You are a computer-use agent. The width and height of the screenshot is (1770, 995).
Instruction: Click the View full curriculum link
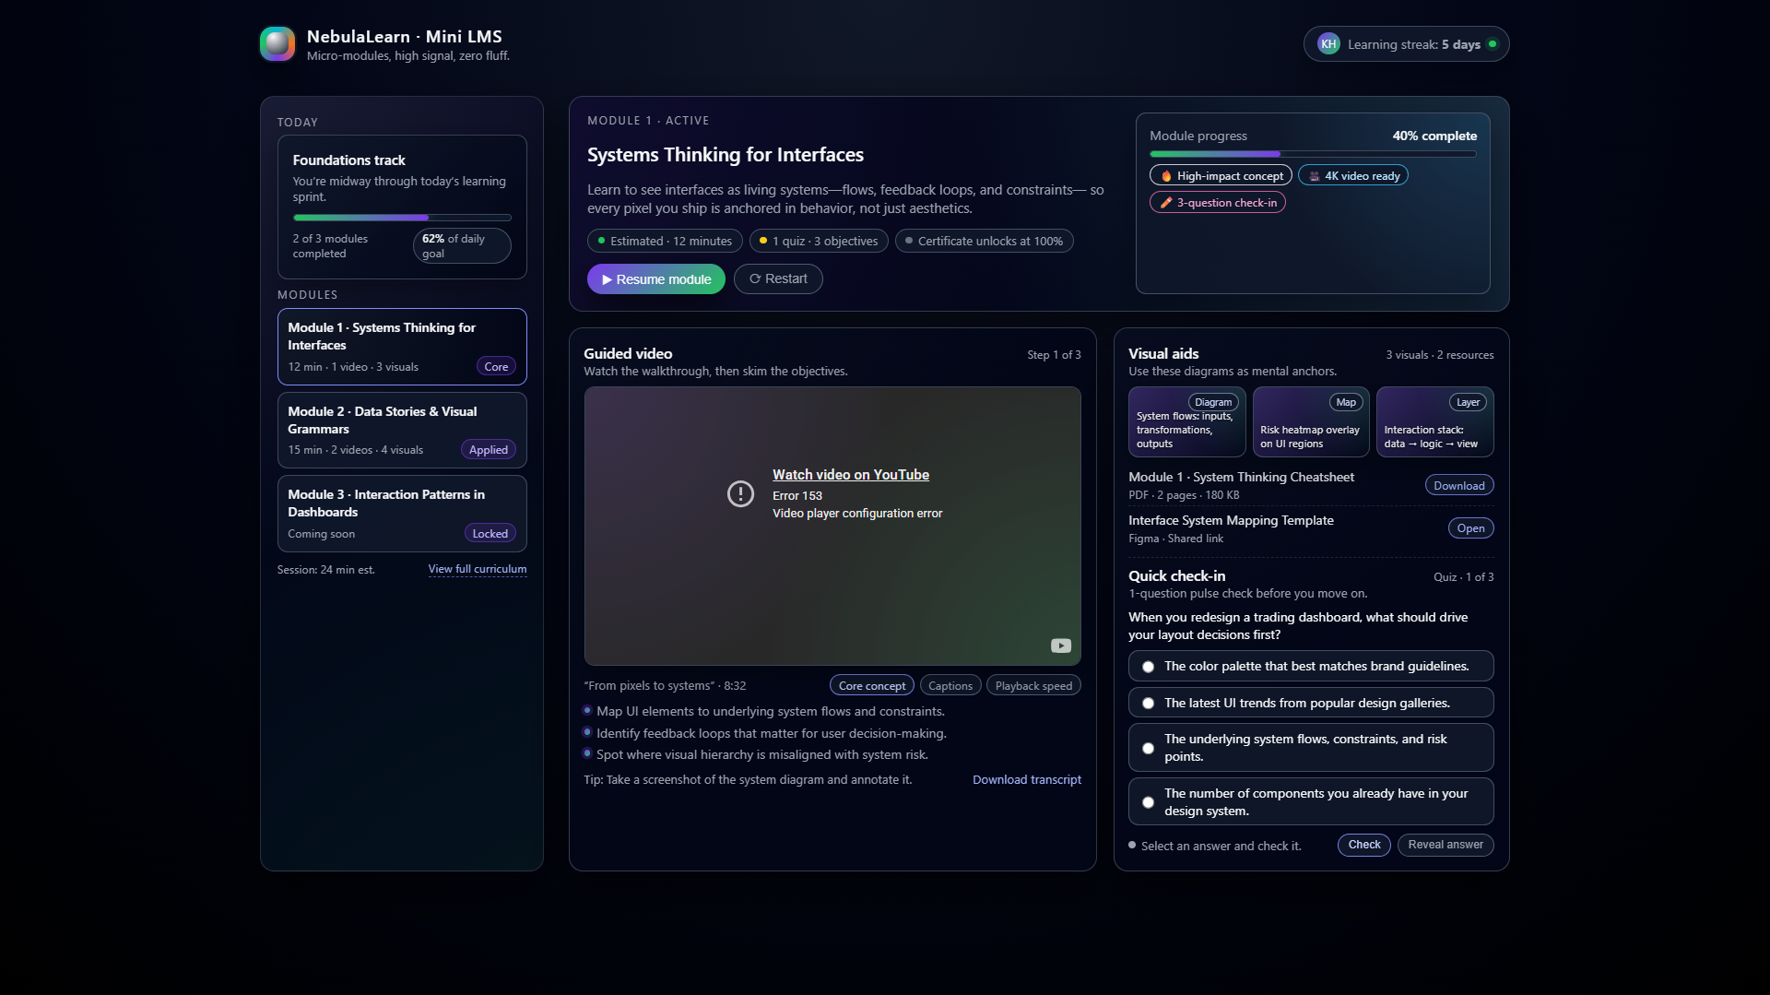pos(477,569)
